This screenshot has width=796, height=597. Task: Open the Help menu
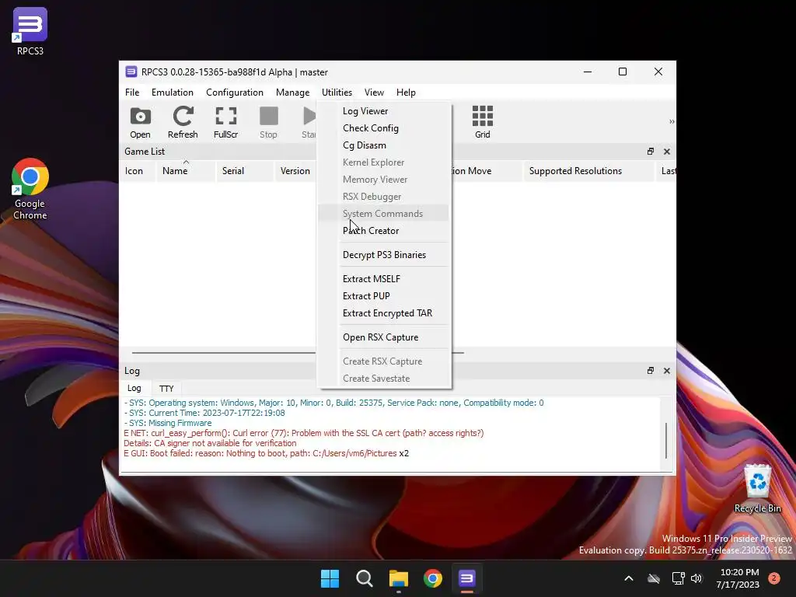(x=406, y=93)
